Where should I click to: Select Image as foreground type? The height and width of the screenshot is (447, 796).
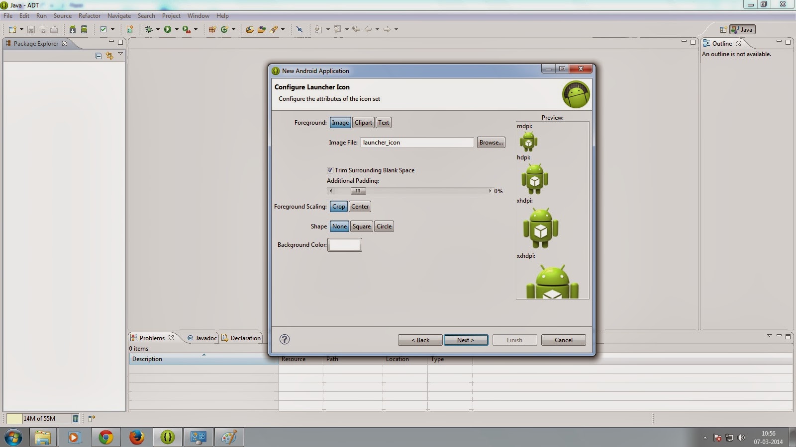pos(340,123)
